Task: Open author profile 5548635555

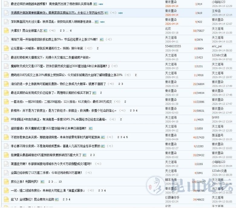Action: [x=173, y=46]
